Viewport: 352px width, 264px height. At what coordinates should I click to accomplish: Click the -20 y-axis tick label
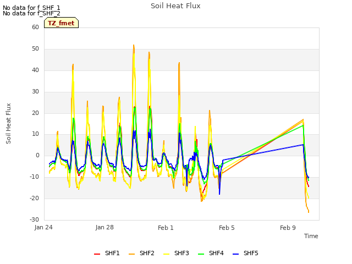(35, 198)
